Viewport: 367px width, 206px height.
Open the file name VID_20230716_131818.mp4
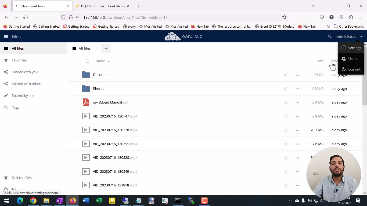[x=115, y=185]
